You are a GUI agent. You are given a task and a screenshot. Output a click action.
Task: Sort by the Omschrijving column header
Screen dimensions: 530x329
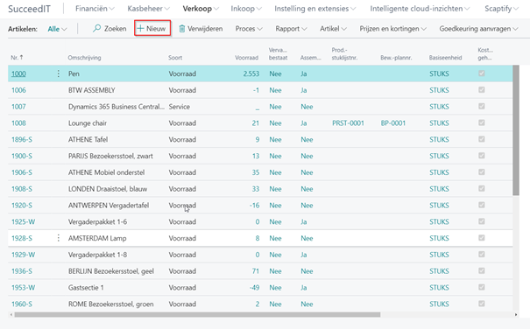[84, 58]
